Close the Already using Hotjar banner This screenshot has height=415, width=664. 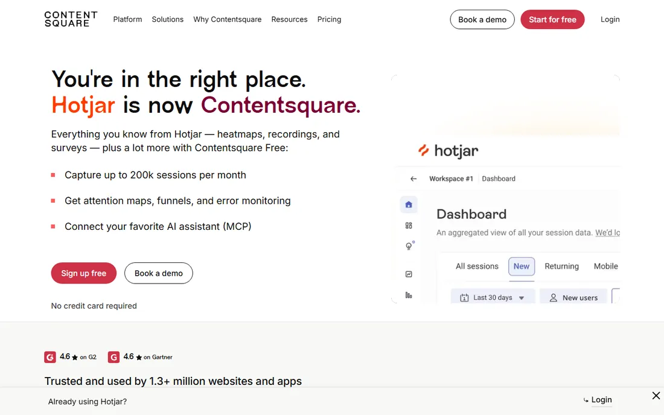(656, 396)
